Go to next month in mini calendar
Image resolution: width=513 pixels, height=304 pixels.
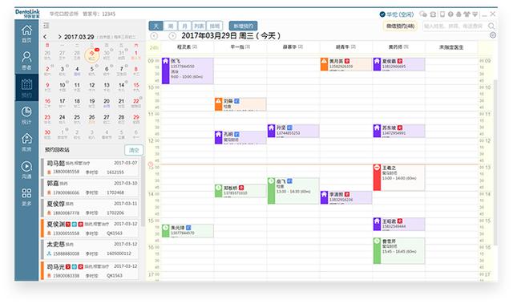59,37
